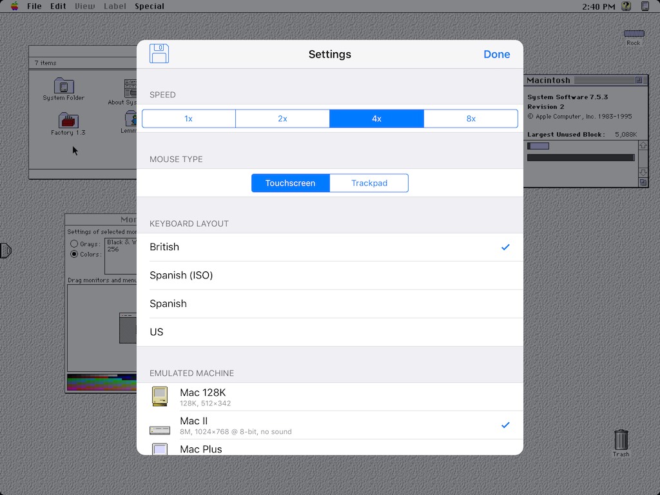Click the zoom box of About Macintosh window

coord(639,80)
